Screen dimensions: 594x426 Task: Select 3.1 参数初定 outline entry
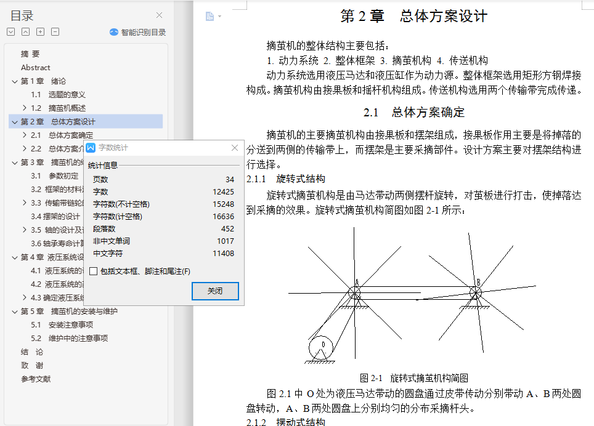pyautogui.click(x=55, y=176)
